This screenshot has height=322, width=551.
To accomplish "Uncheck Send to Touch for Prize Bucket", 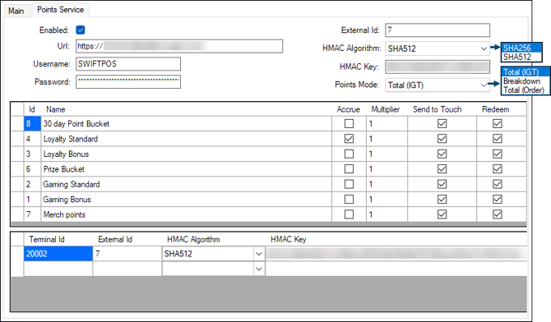I will tap(442, 169).
